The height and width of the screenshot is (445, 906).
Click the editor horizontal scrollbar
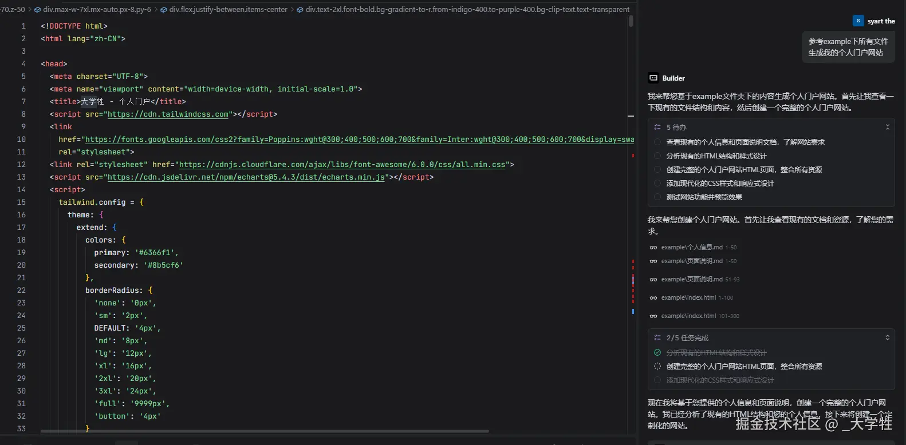pyautogui.click(x=265, y=431)
